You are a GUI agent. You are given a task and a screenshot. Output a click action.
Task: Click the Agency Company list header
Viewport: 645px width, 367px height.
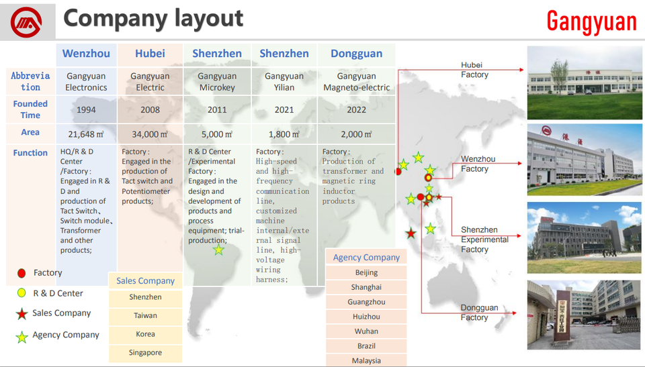click(366, 257)
